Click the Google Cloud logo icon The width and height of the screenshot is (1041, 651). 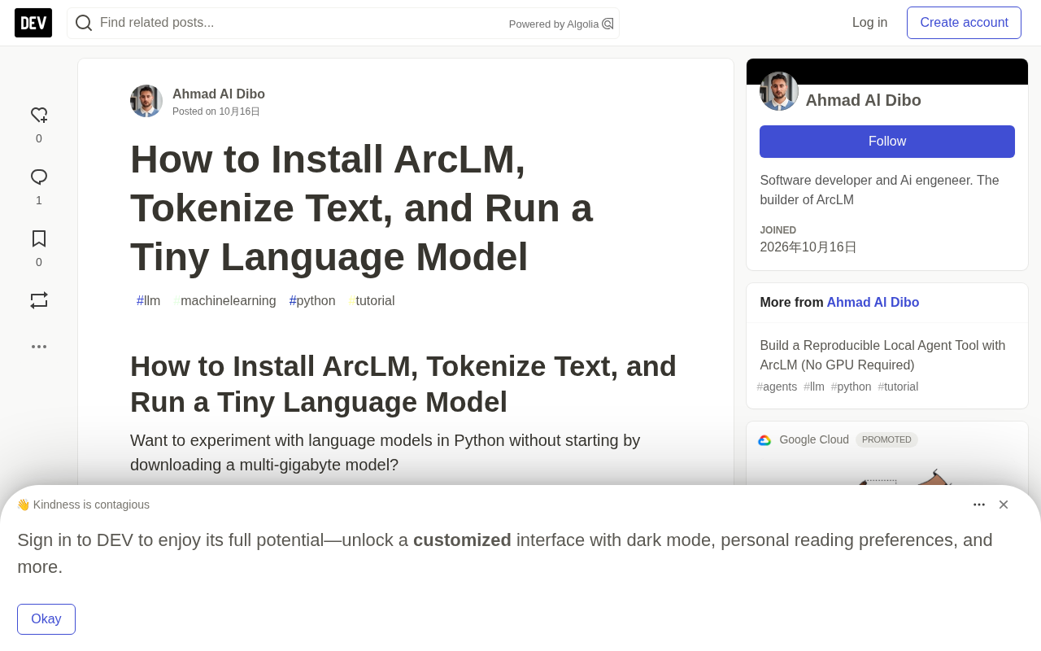pos(764,440)
